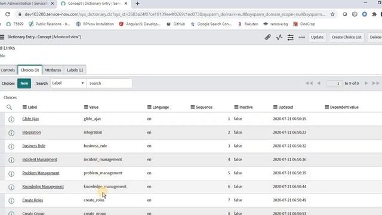Click the glide_ajax value cell
The image size is (382, 215).
pyautogui.click(x=92, y=119)
